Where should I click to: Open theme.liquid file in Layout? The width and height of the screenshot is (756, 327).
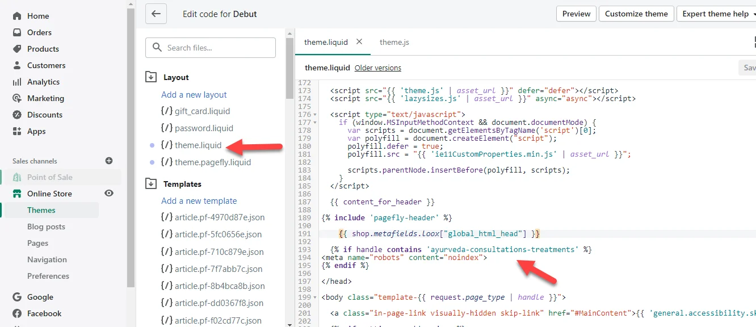point(191,145)
